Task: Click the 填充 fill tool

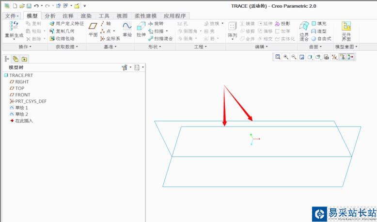Action: tap(319, 24)
